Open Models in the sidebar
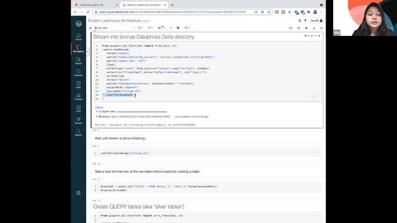Screen dimensions: 397x223 tap(79, 120)
